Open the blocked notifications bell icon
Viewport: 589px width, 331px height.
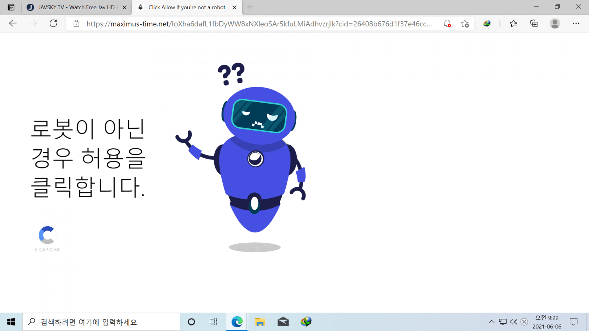(x=447, y=24)
